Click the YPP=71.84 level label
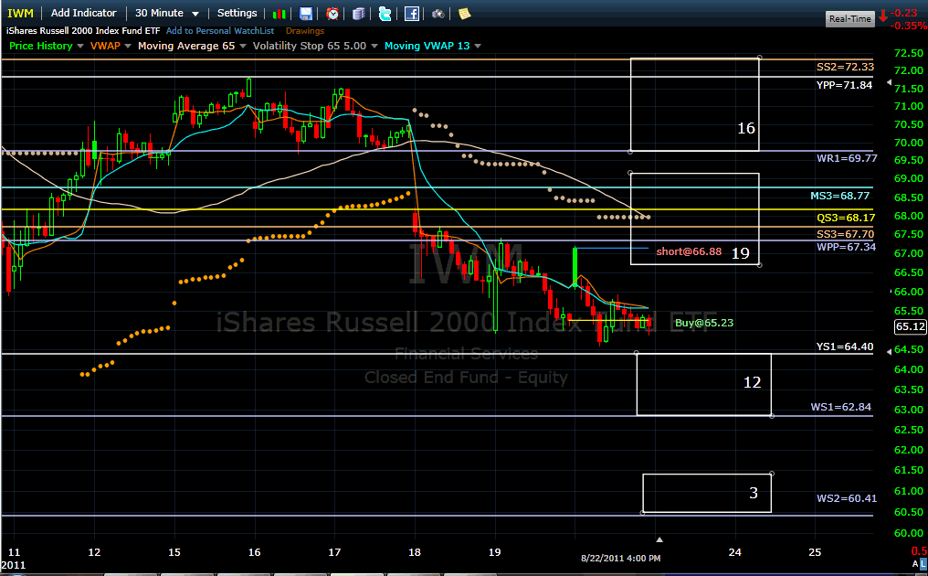 (x=845, y=85)
